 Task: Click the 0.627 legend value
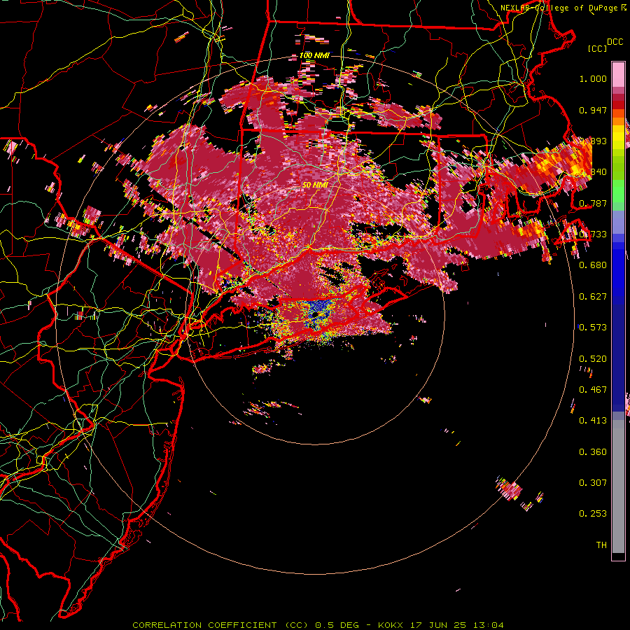click(593, 297)
